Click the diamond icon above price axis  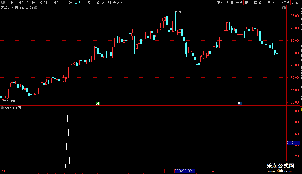pos(279,8)
